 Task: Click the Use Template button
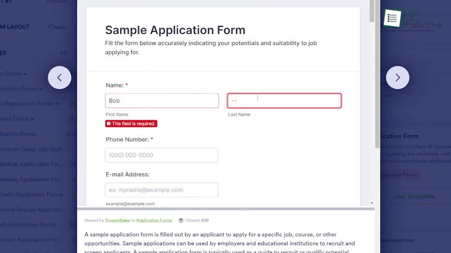414,197
